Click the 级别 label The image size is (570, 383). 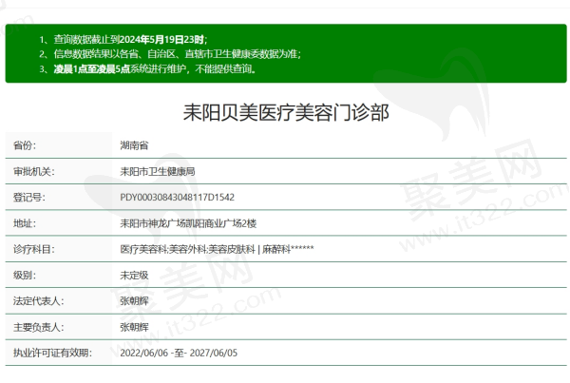click(25, 275)
